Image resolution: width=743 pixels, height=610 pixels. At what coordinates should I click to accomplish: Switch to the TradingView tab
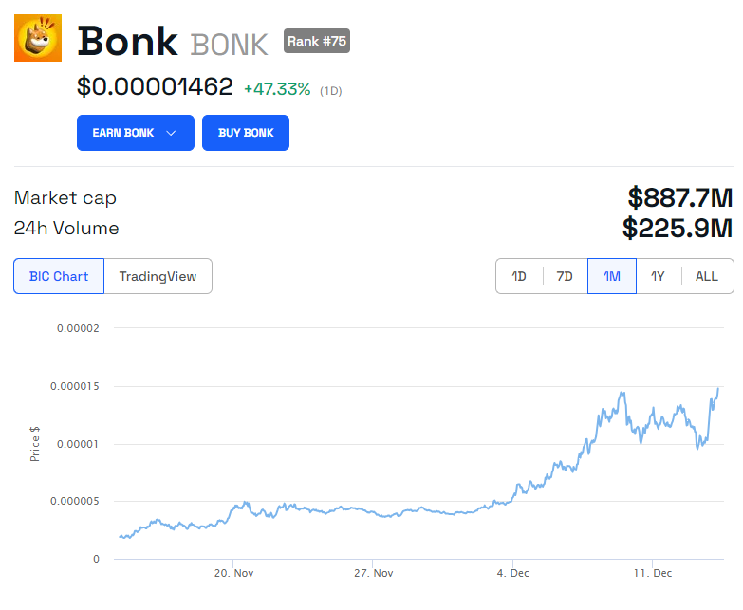pyautogui.click(x=158, y=276)
